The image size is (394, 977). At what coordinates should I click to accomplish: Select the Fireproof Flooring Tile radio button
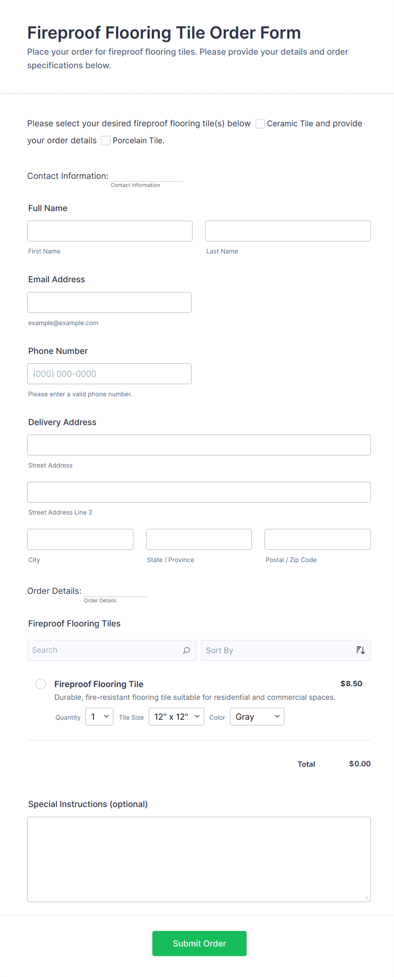coord(41,684)
